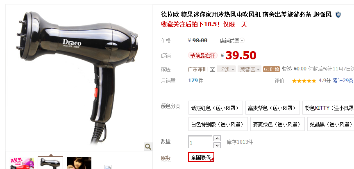Open the 芙蓉区 district dropdown

coord(249,69)
